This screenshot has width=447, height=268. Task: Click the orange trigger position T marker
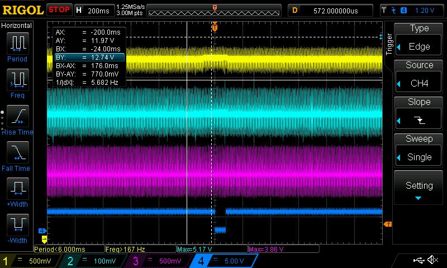point(215,27)
